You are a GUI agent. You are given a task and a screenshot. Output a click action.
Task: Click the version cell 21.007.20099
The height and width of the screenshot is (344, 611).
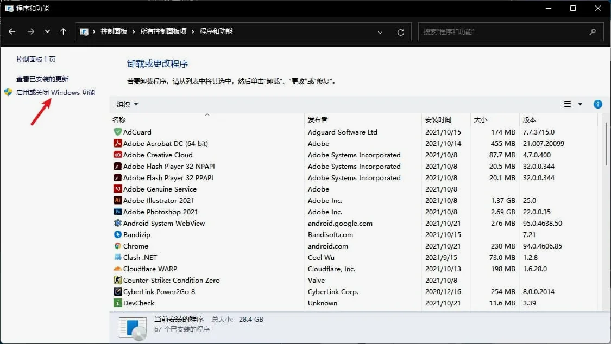[x=544, y=144]
